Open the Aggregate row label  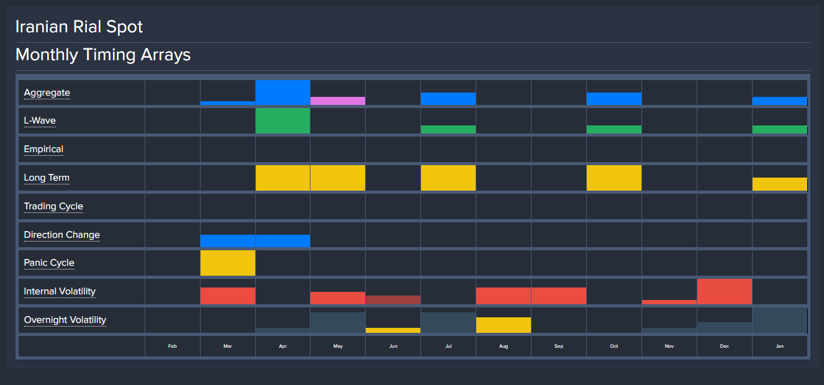pos(47,93)
